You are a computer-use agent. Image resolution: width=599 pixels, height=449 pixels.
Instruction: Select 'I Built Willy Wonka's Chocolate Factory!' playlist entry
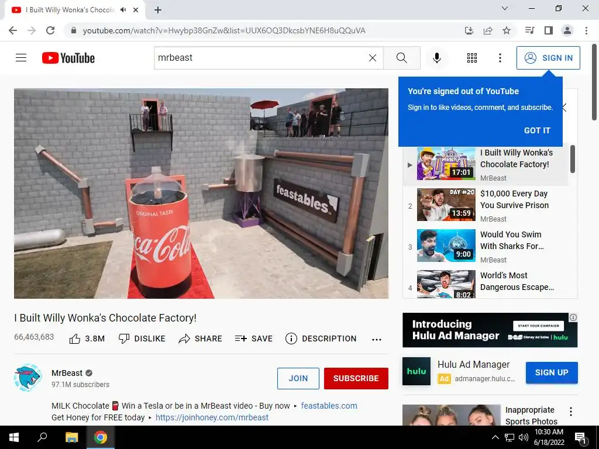485,164
